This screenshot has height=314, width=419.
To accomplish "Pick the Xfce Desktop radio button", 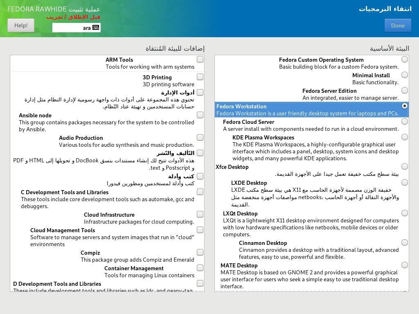I will point(405,166).
